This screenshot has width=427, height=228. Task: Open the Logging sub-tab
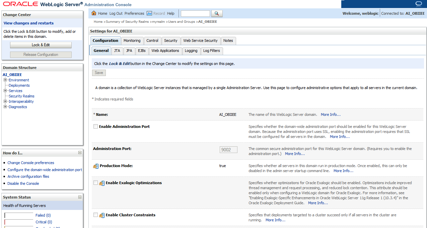point(191,51)
